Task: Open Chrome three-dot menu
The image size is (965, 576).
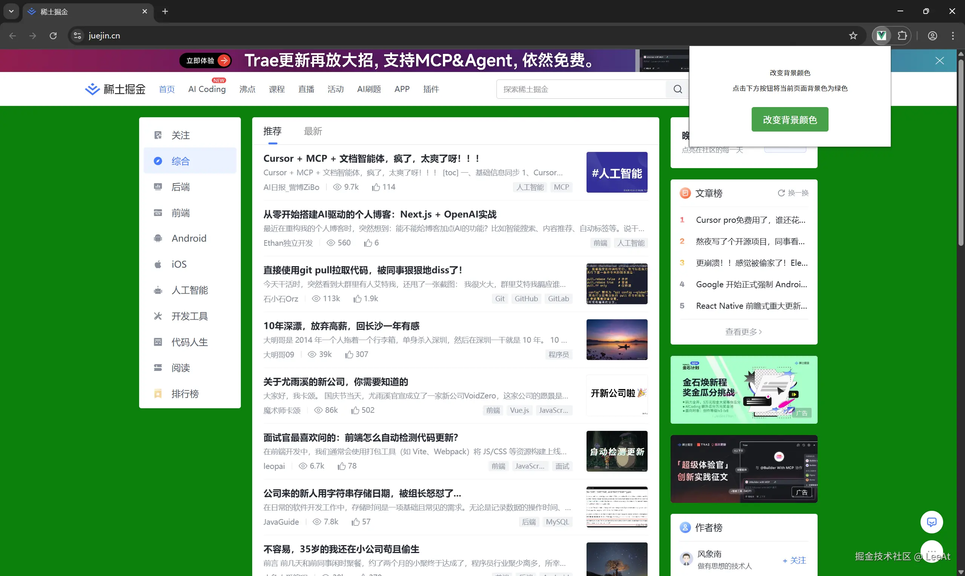Action: [953, 36]
